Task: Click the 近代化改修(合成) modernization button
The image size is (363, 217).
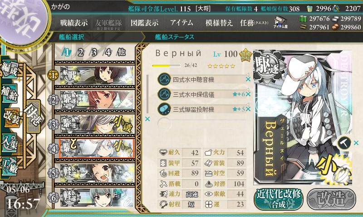Action: click(x=279, y=199)
